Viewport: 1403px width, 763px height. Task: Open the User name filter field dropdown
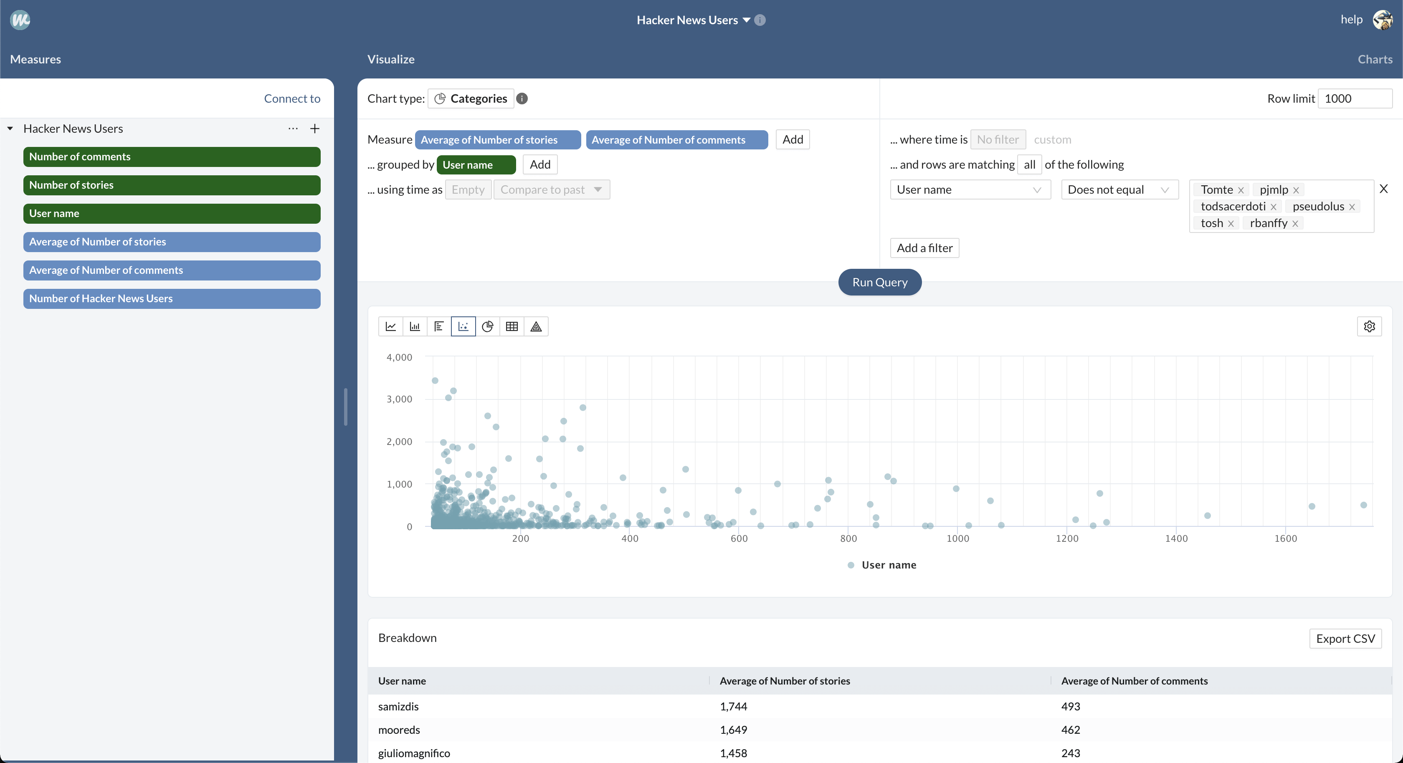click(970, 189)
